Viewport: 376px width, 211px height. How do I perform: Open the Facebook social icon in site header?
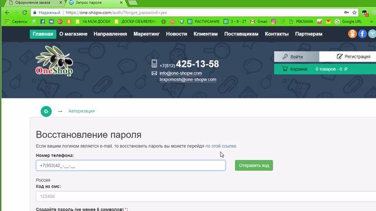click(362, 34)
